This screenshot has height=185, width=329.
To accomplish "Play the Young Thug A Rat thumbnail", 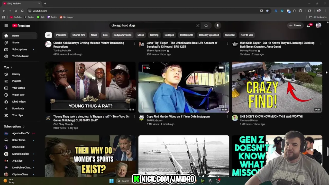I will coord(90,87).
